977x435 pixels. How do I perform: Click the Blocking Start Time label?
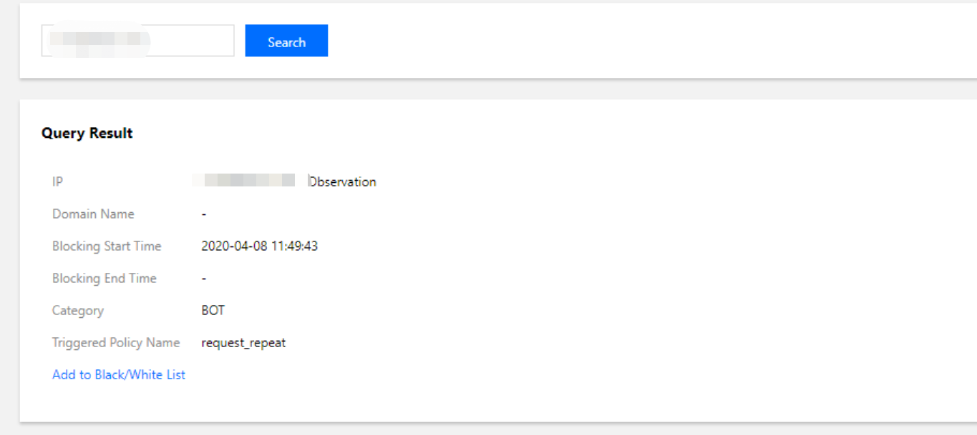pyautogui.click(x=107, y=246)
